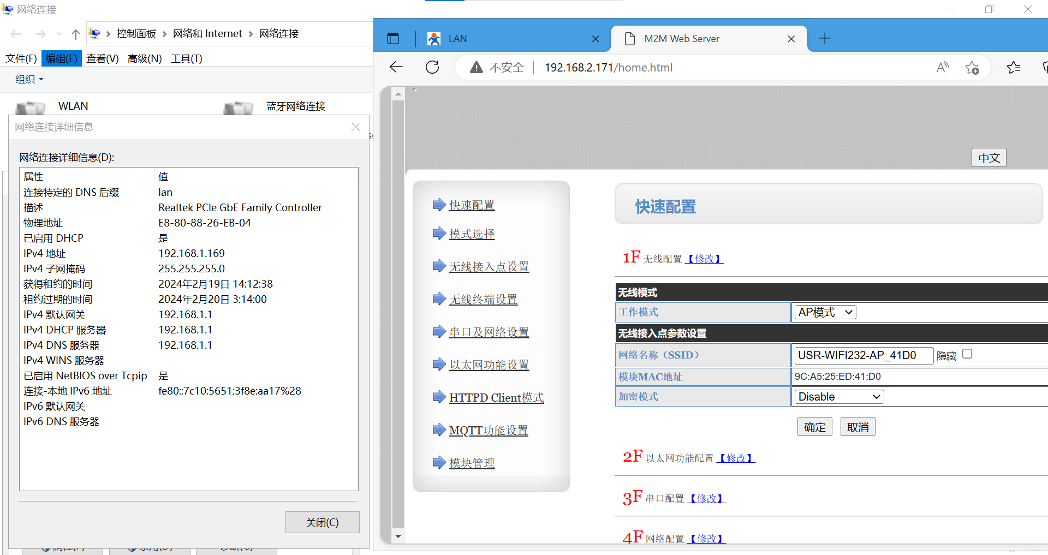Click the page scrollbar down arrow

pos(398,536)
